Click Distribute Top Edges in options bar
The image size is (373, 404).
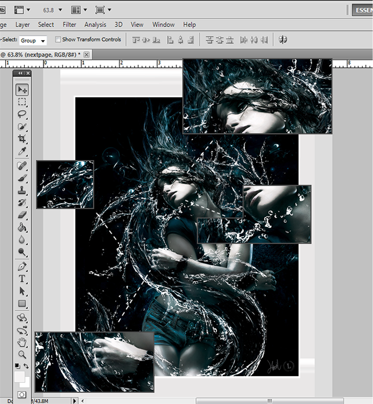[x=210, y=40]
